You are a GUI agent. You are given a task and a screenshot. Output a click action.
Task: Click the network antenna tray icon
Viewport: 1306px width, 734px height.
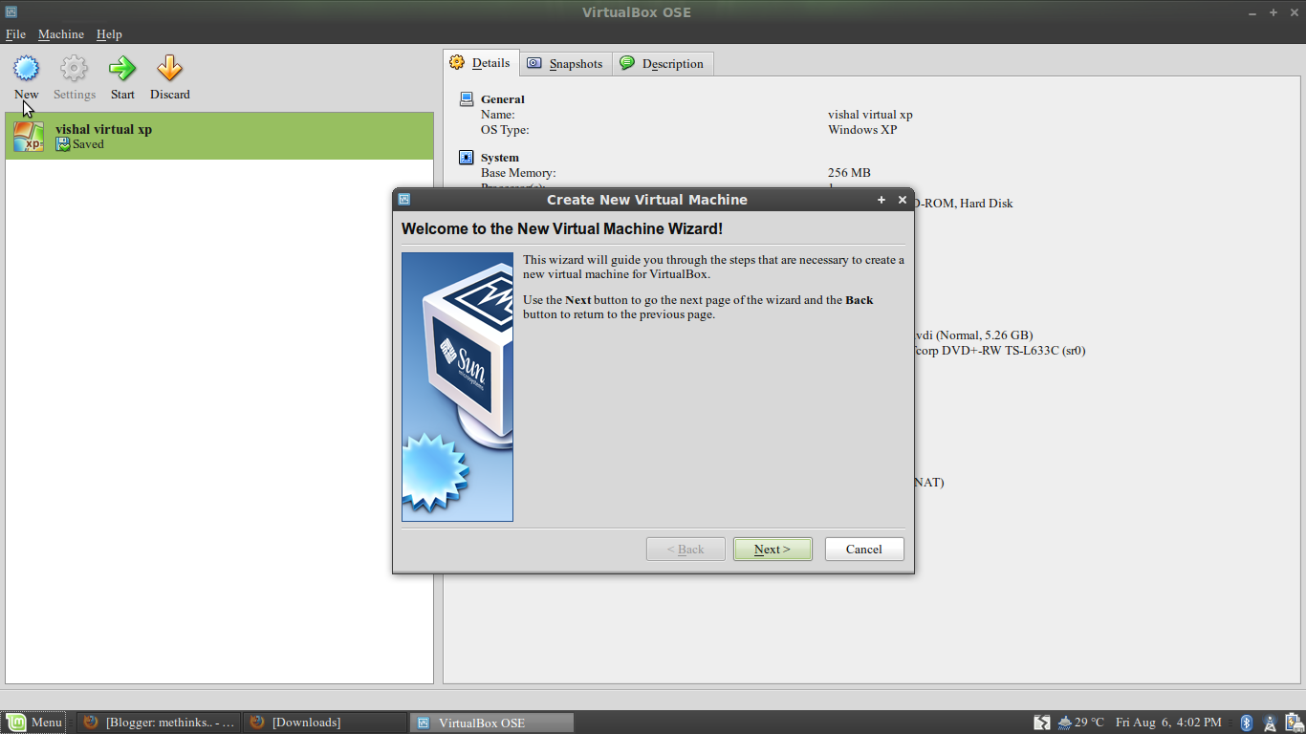coord(1271,723)
